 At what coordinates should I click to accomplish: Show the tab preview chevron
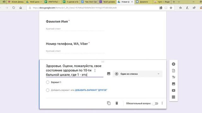pos(179,2)
